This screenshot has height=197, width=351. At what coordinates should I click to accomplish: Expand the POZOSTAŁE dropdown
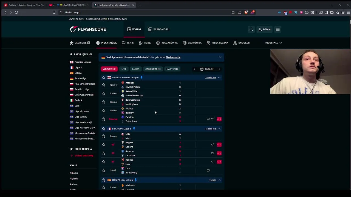pos(273,43)
